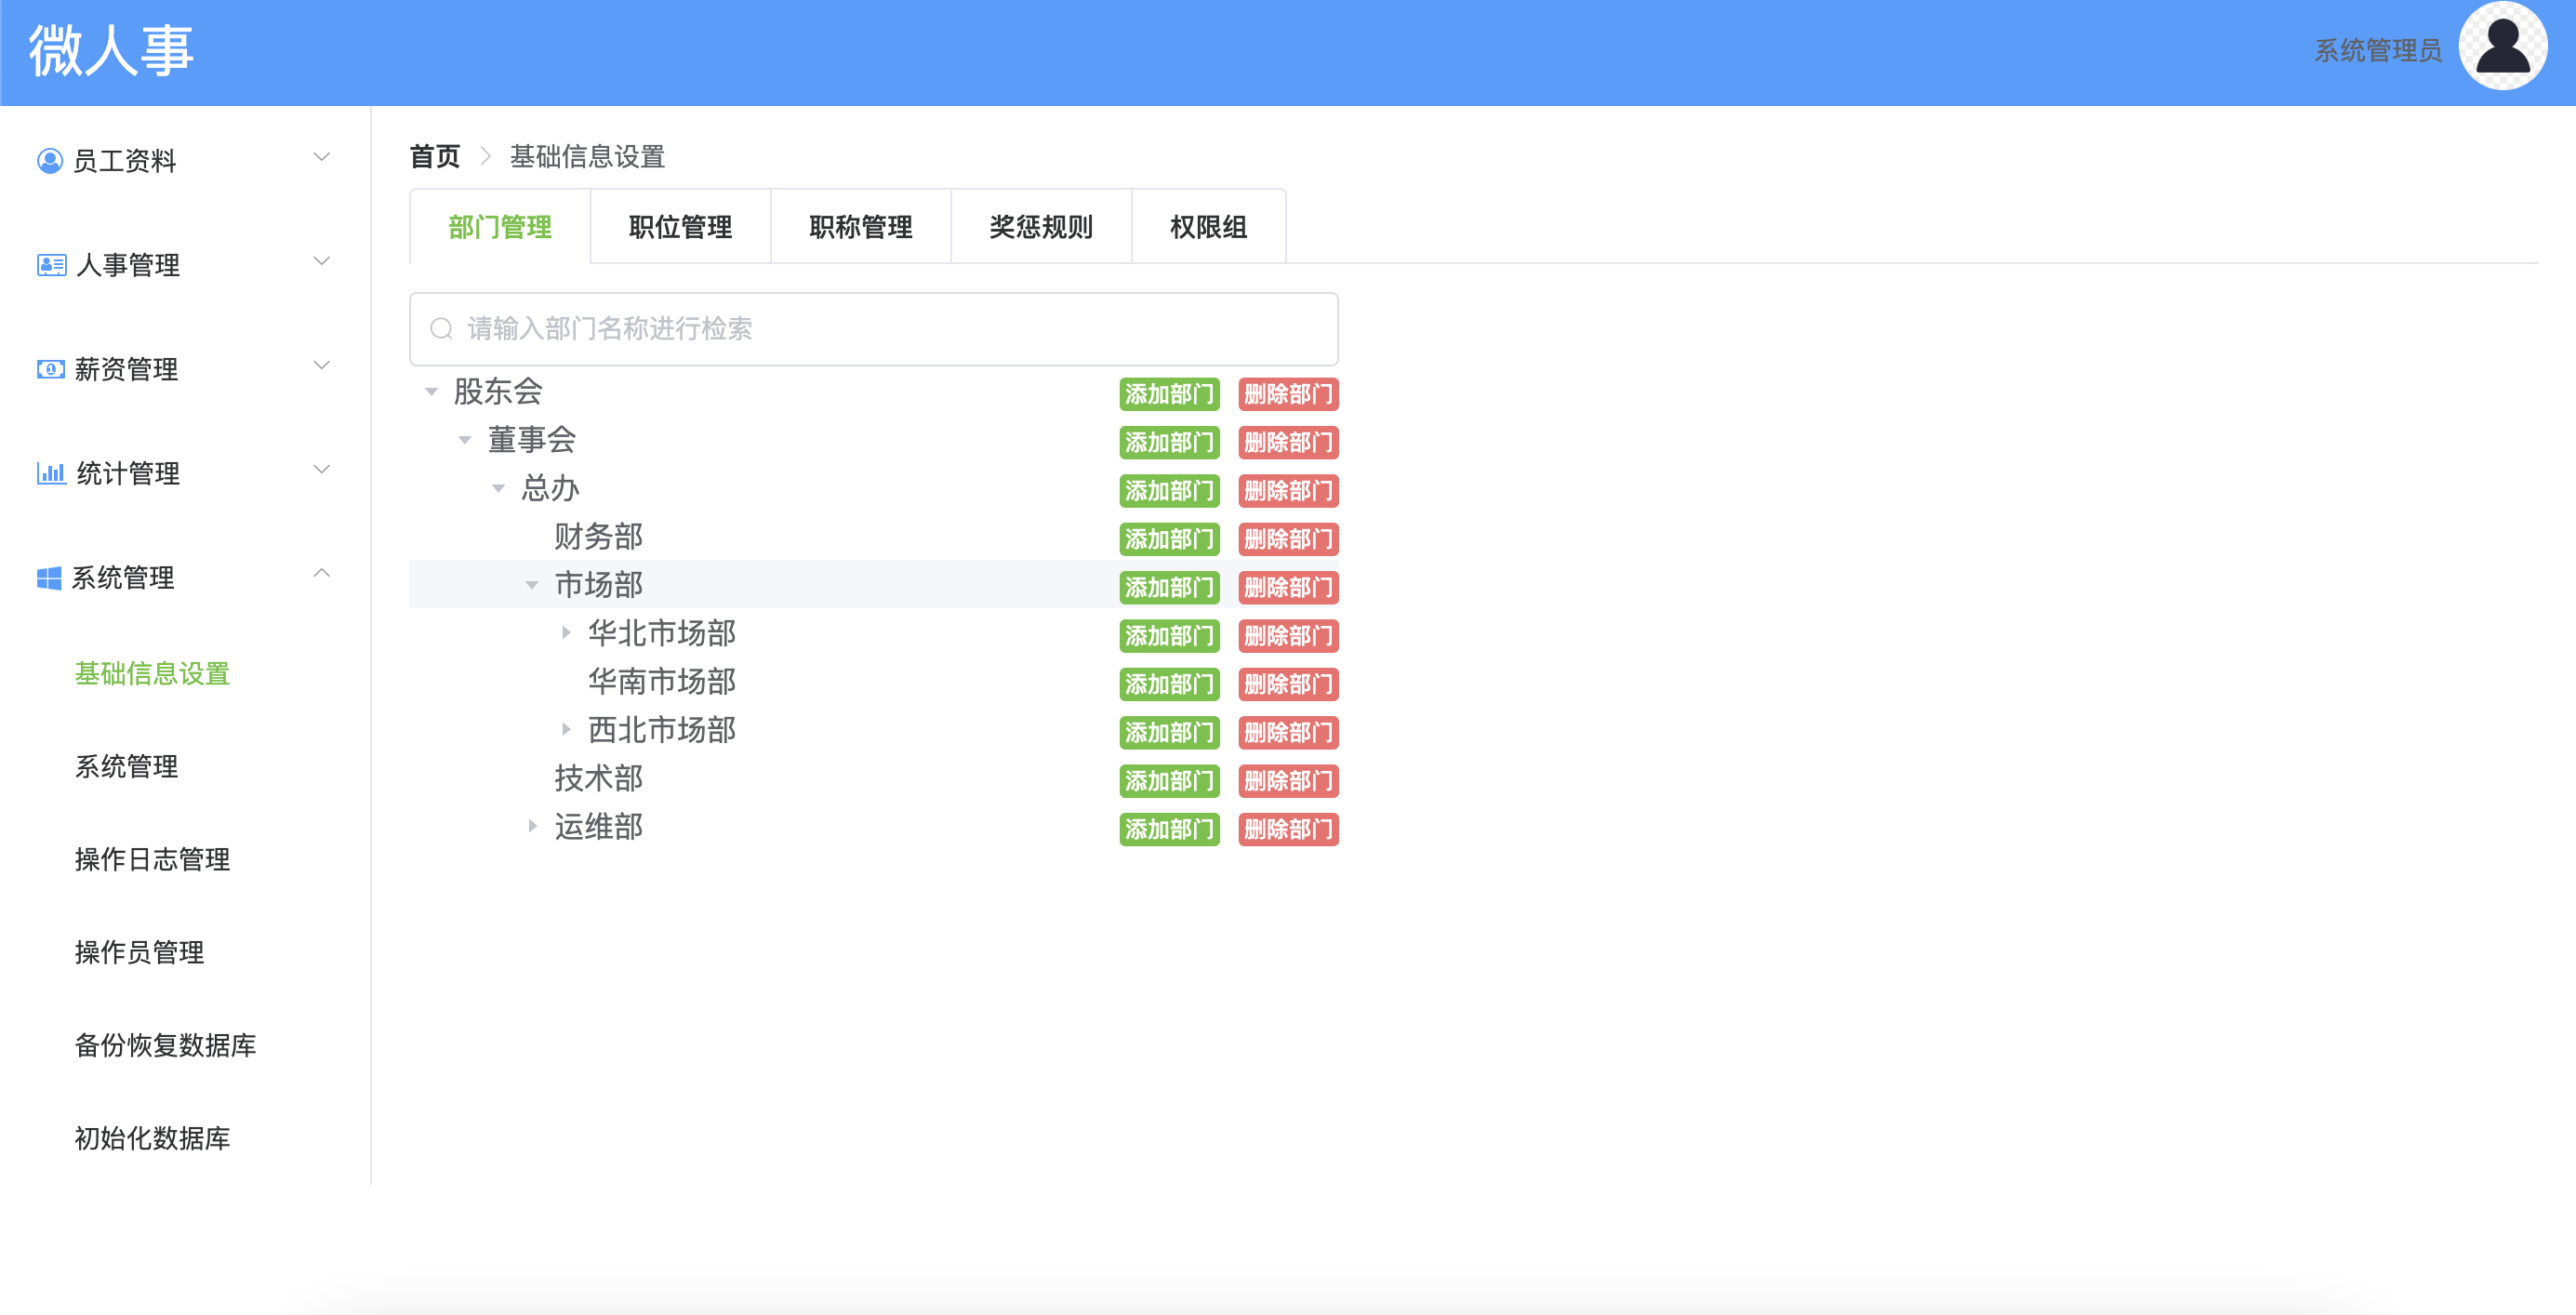Click 删除部门 for 华南市场部

click(x=1288, y=685)
